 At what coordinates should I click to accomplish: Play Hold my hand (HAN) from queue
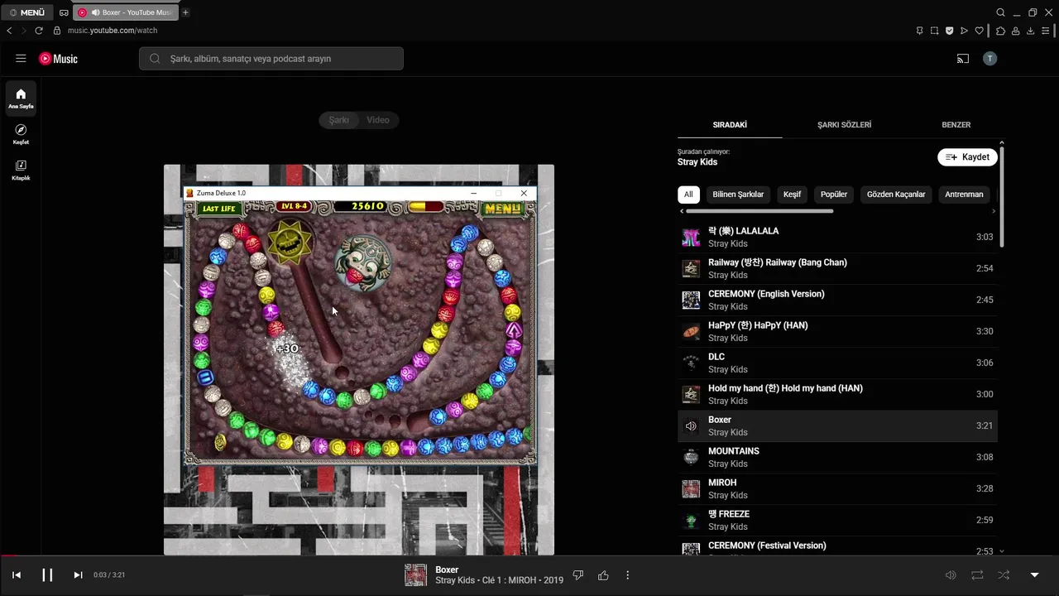pyautogui.click(x=837, y=394)
